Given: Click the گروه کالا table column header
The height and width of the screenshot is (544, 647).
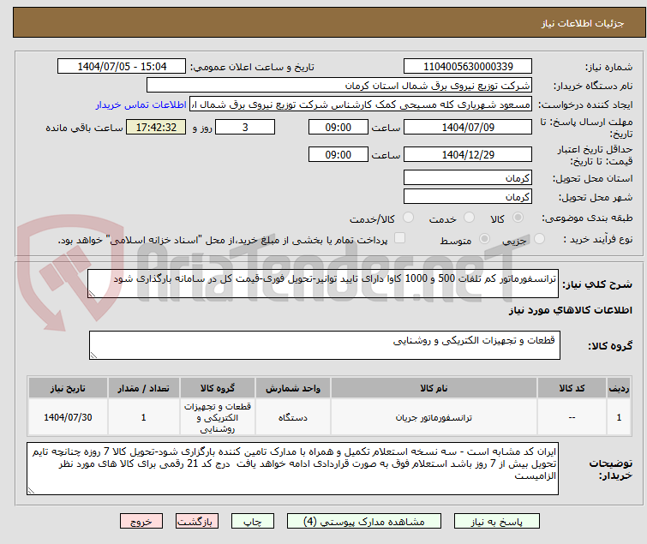Looking at the screenshot, I should [x=218, y=388].
